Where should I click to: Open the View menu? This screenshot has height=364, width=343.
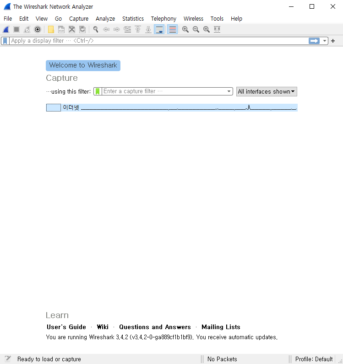tap(42, 18)
